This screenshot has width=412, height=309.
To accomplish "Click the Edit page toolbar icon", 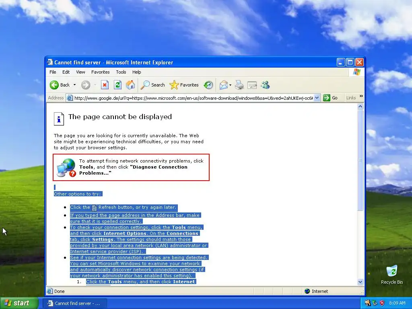I will coord(252,85).
